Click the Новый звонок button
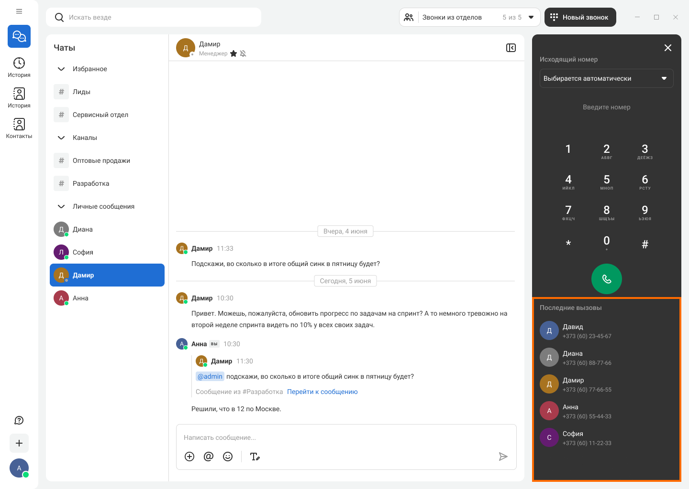The image size is (689, 489). (580, 17)
